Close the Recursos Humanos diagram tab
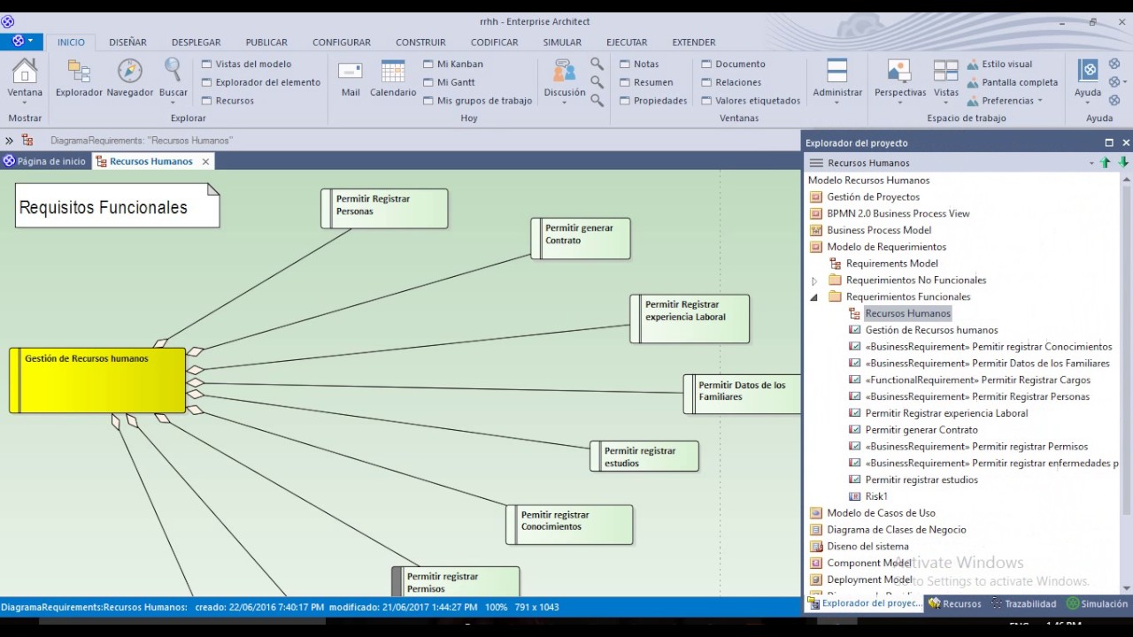The image size is (1133, 637). click(205, 161)
